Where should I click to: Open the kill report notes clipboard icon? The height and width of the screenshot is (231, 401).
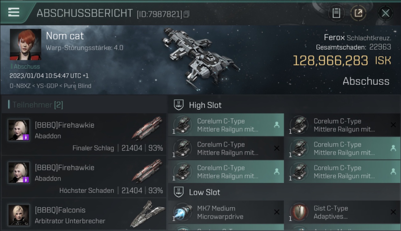[x=336, y=13]
